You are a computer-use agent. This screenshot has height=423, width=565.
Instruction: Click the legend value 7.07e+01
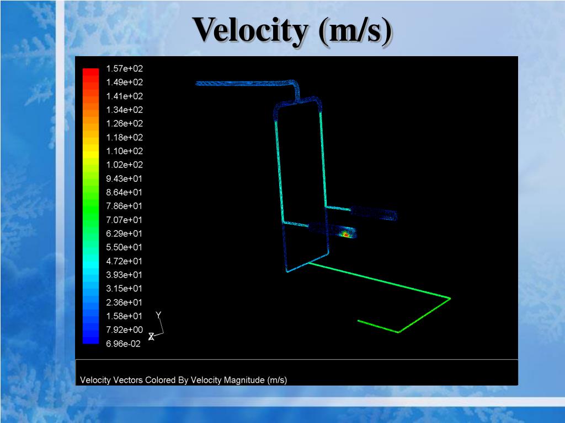[x=124, y=220]
